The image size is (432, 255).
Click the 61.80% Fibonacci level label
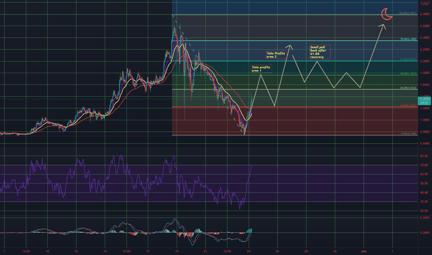tap(408, 59)
